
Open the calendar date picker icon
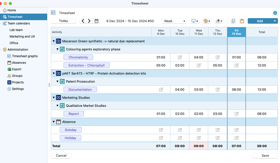click(97, 21)
